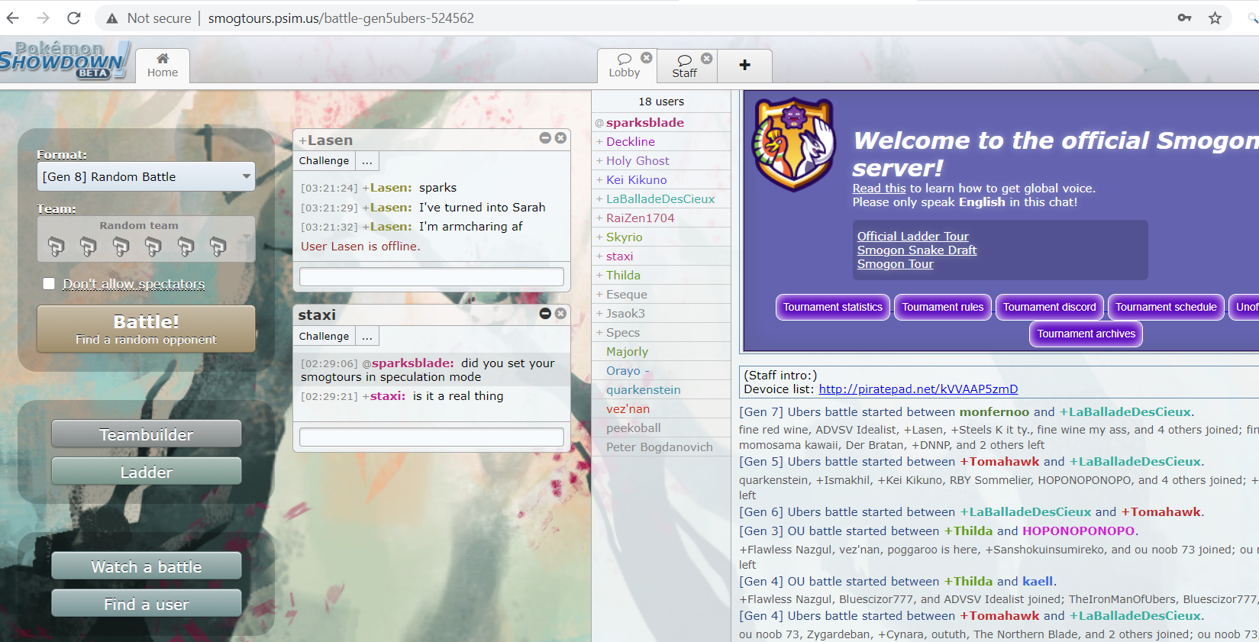This screenshot has width=1259, height=642.
Task: Switch to the Staff room tab
Action: (684, 66)
